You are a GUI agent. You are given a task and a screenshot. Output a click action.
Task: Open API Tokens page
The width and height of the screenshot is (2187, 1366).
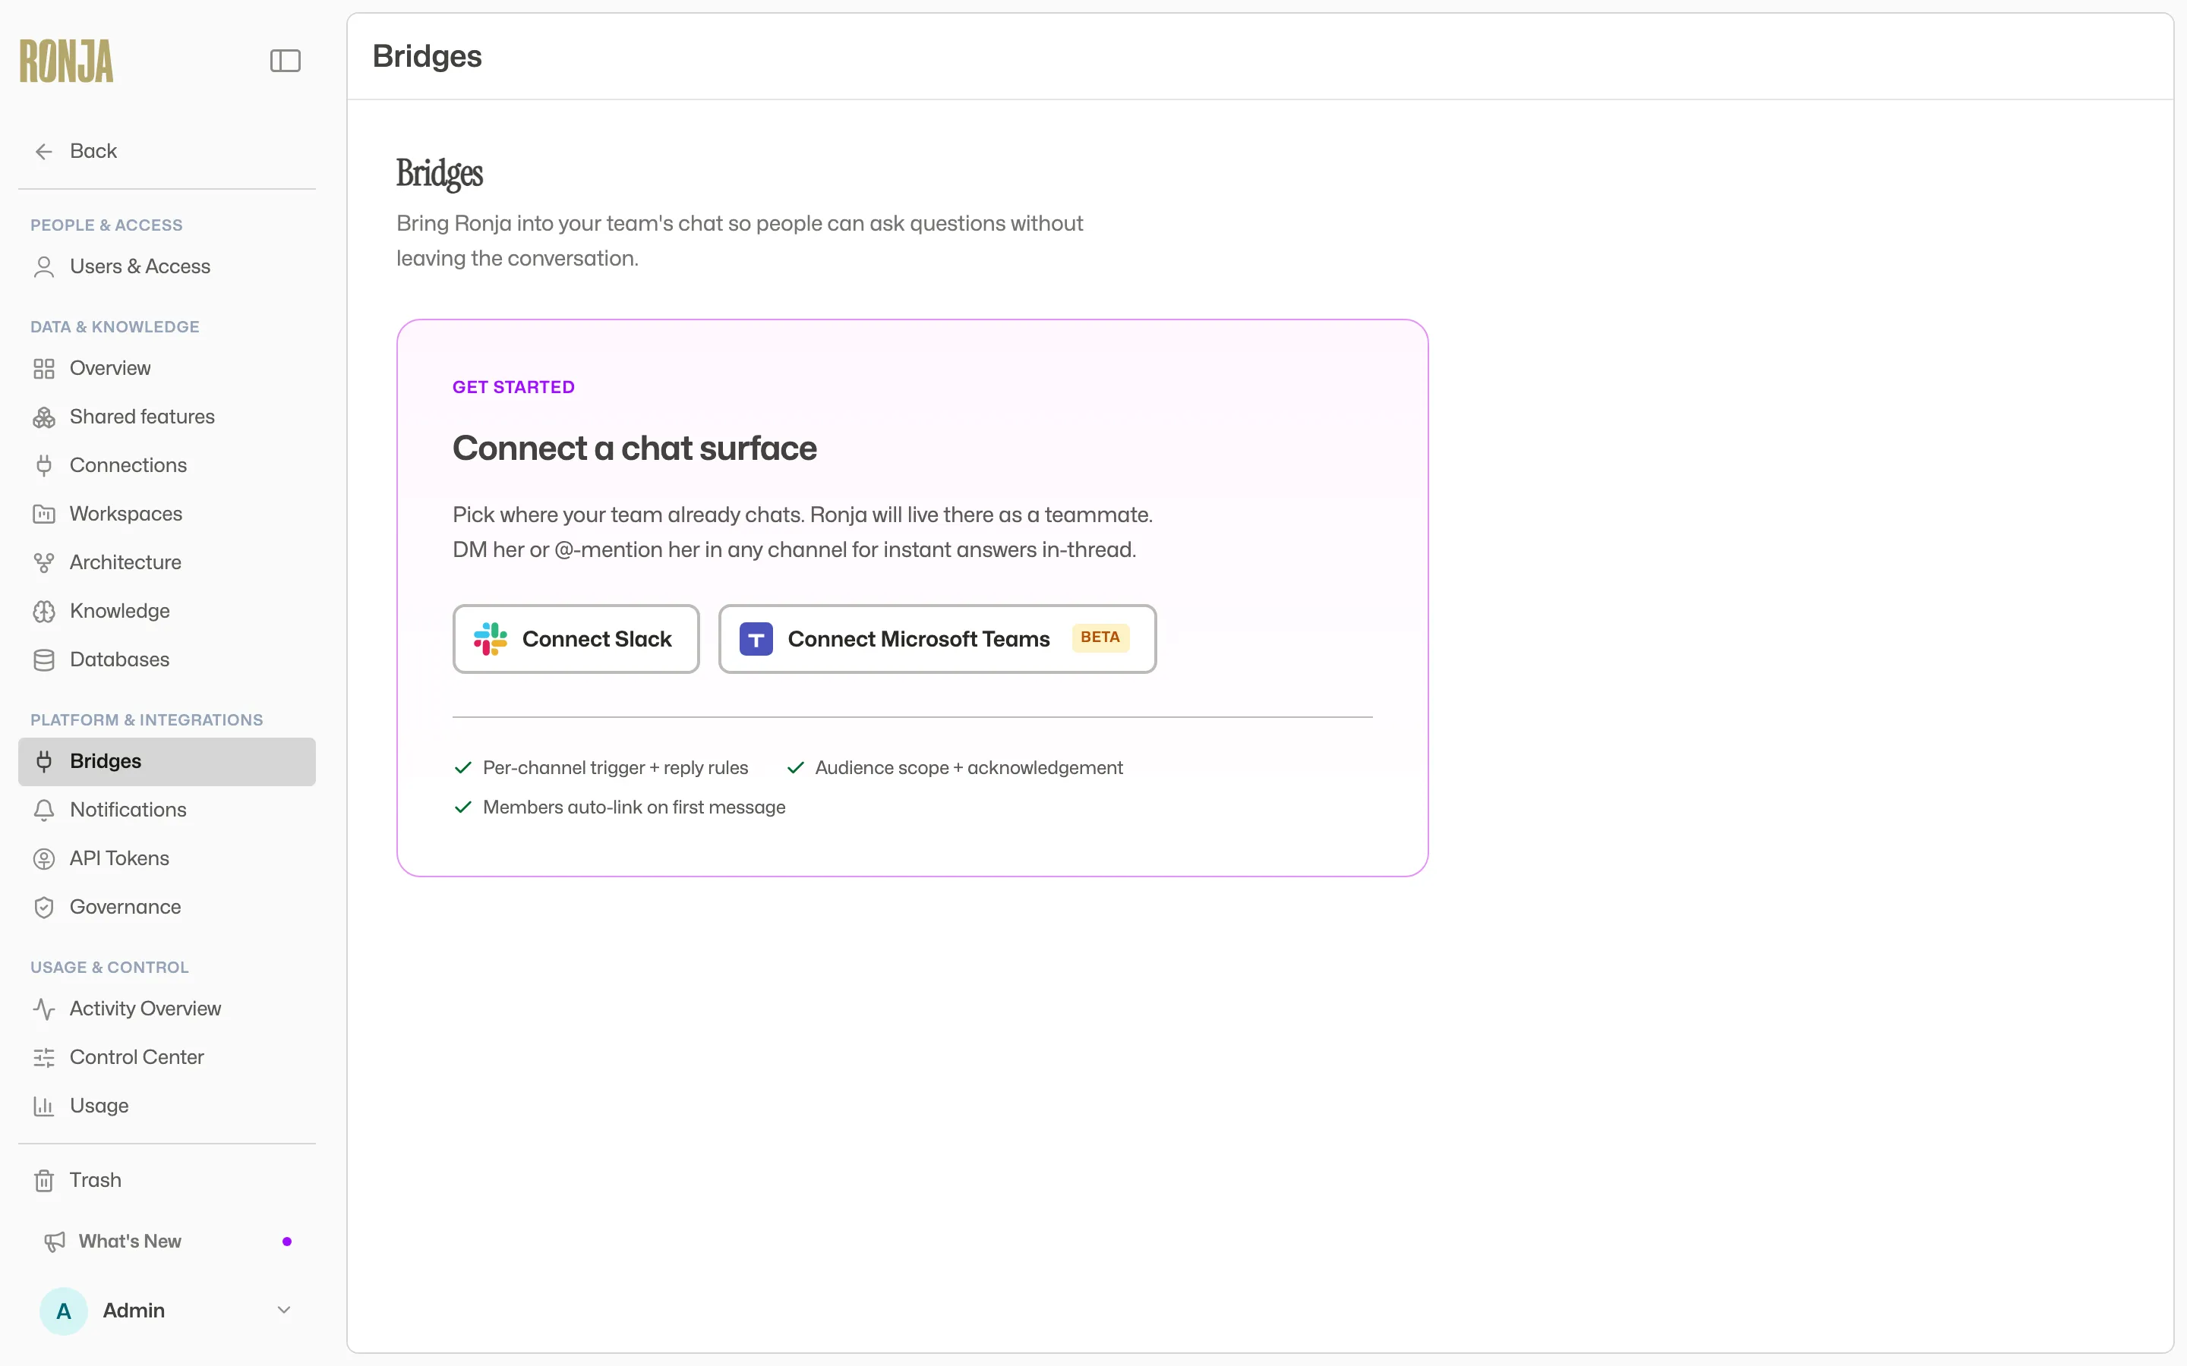tap(167, 859)
